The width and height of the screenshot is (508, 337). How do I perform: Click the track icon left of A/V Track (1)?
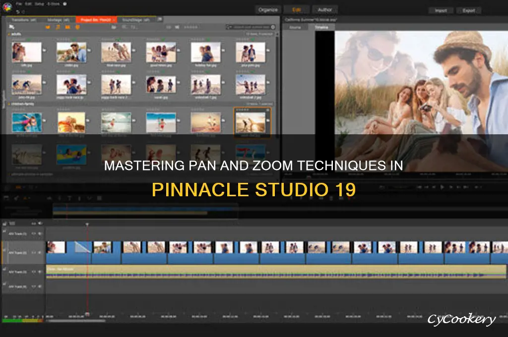pos(4,231)
